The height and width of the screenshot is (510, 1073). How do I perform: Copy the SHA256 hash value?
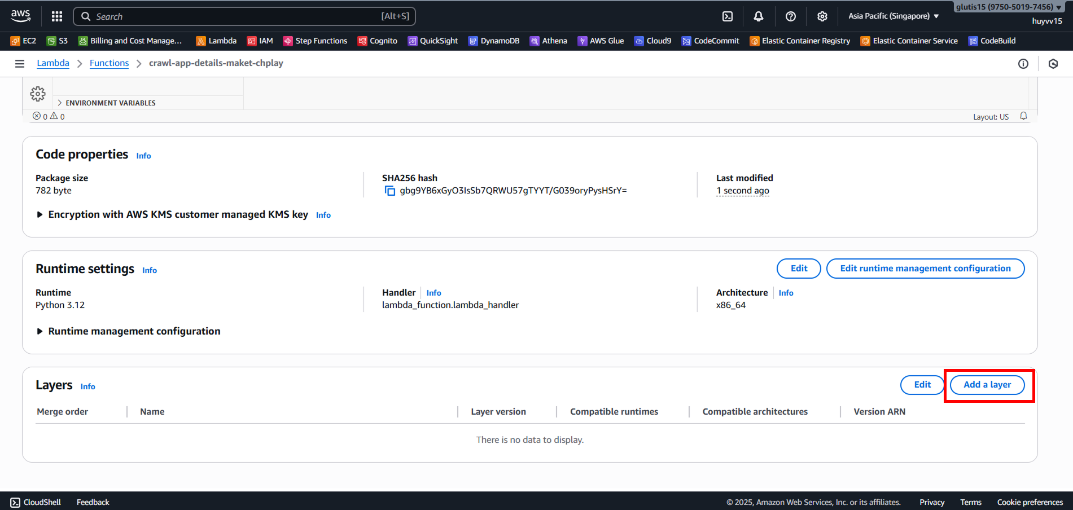pyautogui.click(x=389, y=191)
